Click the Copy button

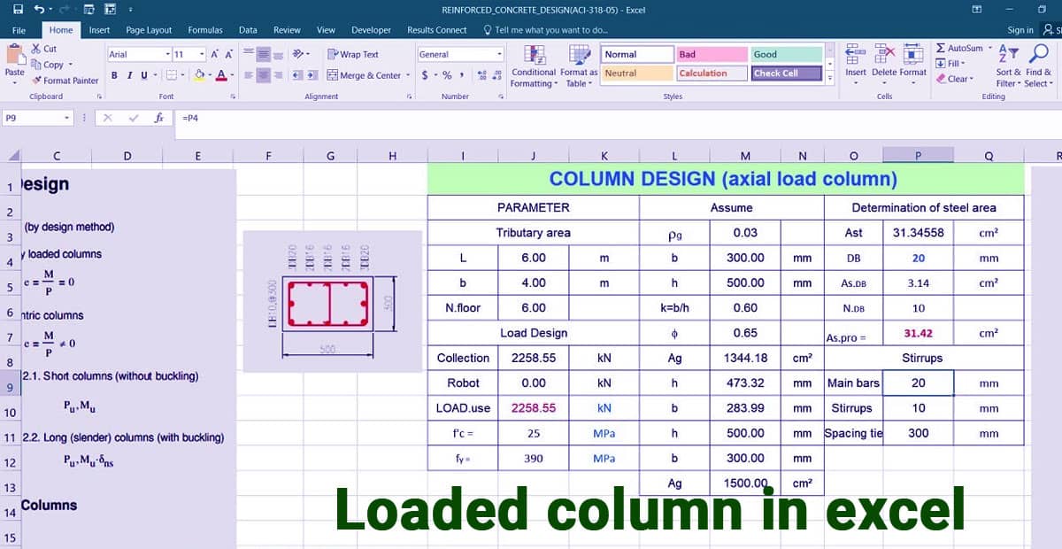(x=47, y=65)
